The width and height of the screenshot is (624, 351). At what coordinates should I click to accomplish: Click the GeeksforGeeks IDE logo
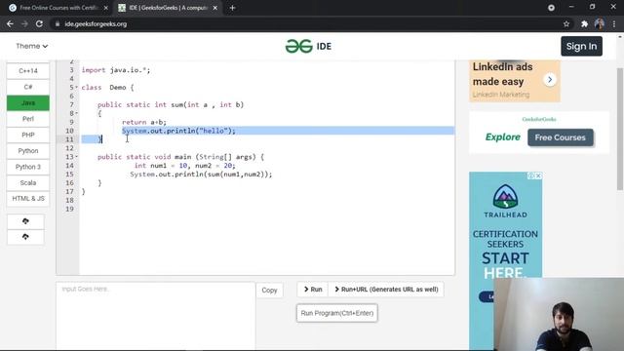[308, 46]
